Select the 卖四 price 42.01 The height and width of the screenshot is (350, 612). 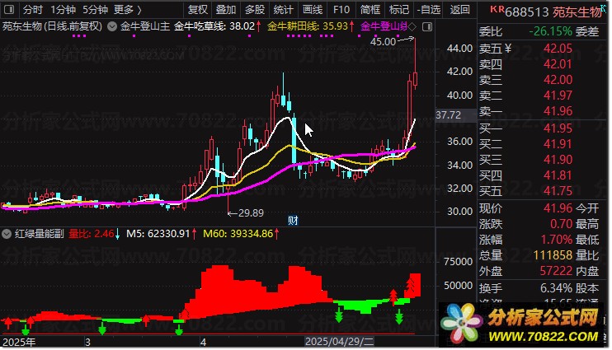point(558,64)
